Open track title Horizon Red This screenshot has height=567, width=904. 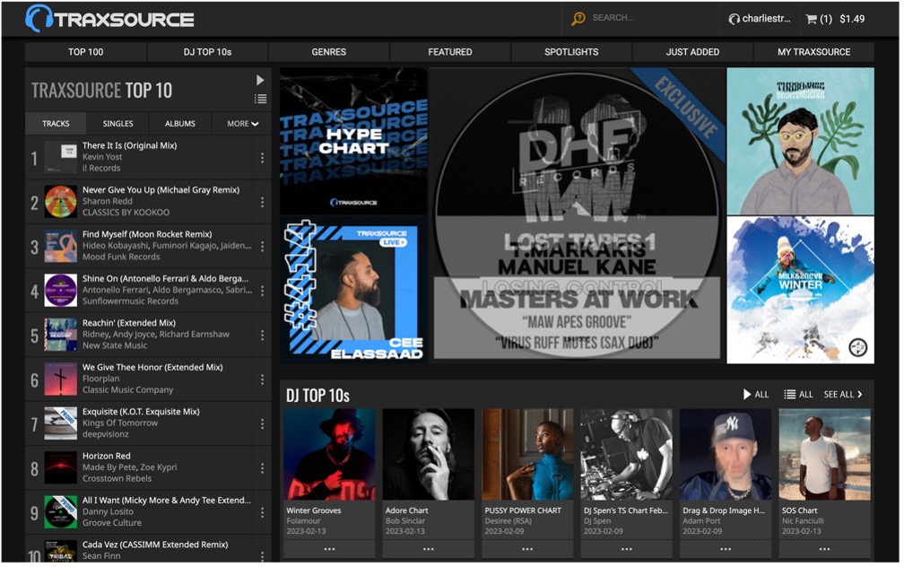[107, 456]
